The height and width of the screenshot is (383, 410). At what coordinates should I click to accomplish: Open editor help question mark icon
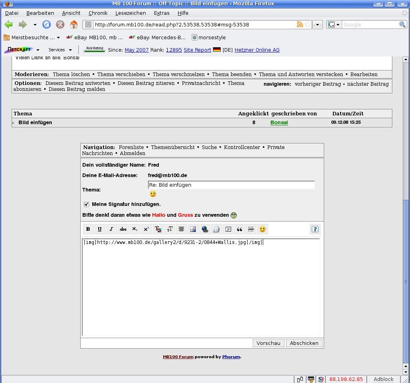click(315, 229)
